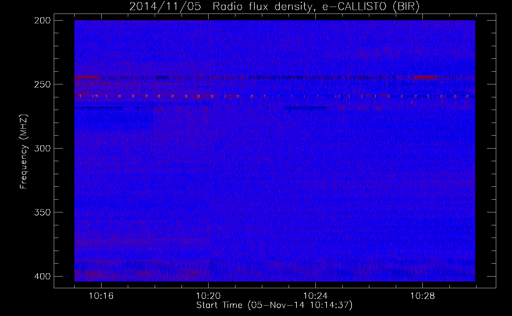Click the '400' frequency tick label

pyautogui.click(x=42, y=276)
